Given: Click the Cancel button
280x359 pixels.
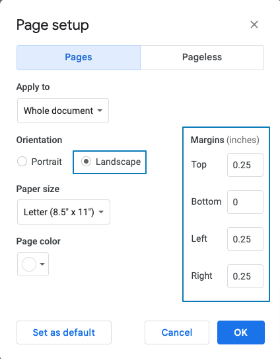Looking at the screenshot, I should (x=177, y=333).
